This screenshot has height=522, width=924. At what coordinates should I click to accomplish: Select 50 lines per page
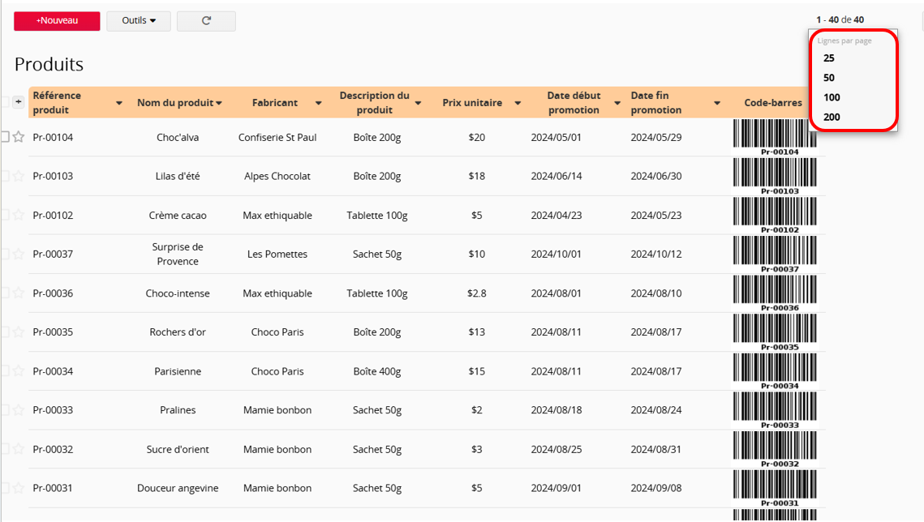[x=829, y=78]
